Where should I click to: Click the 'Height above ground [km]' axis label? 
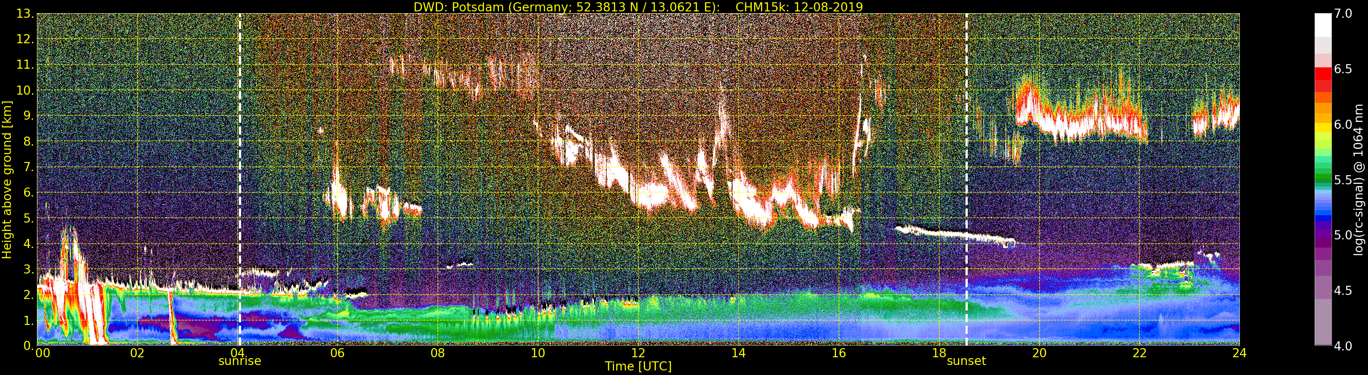[7, 180]
